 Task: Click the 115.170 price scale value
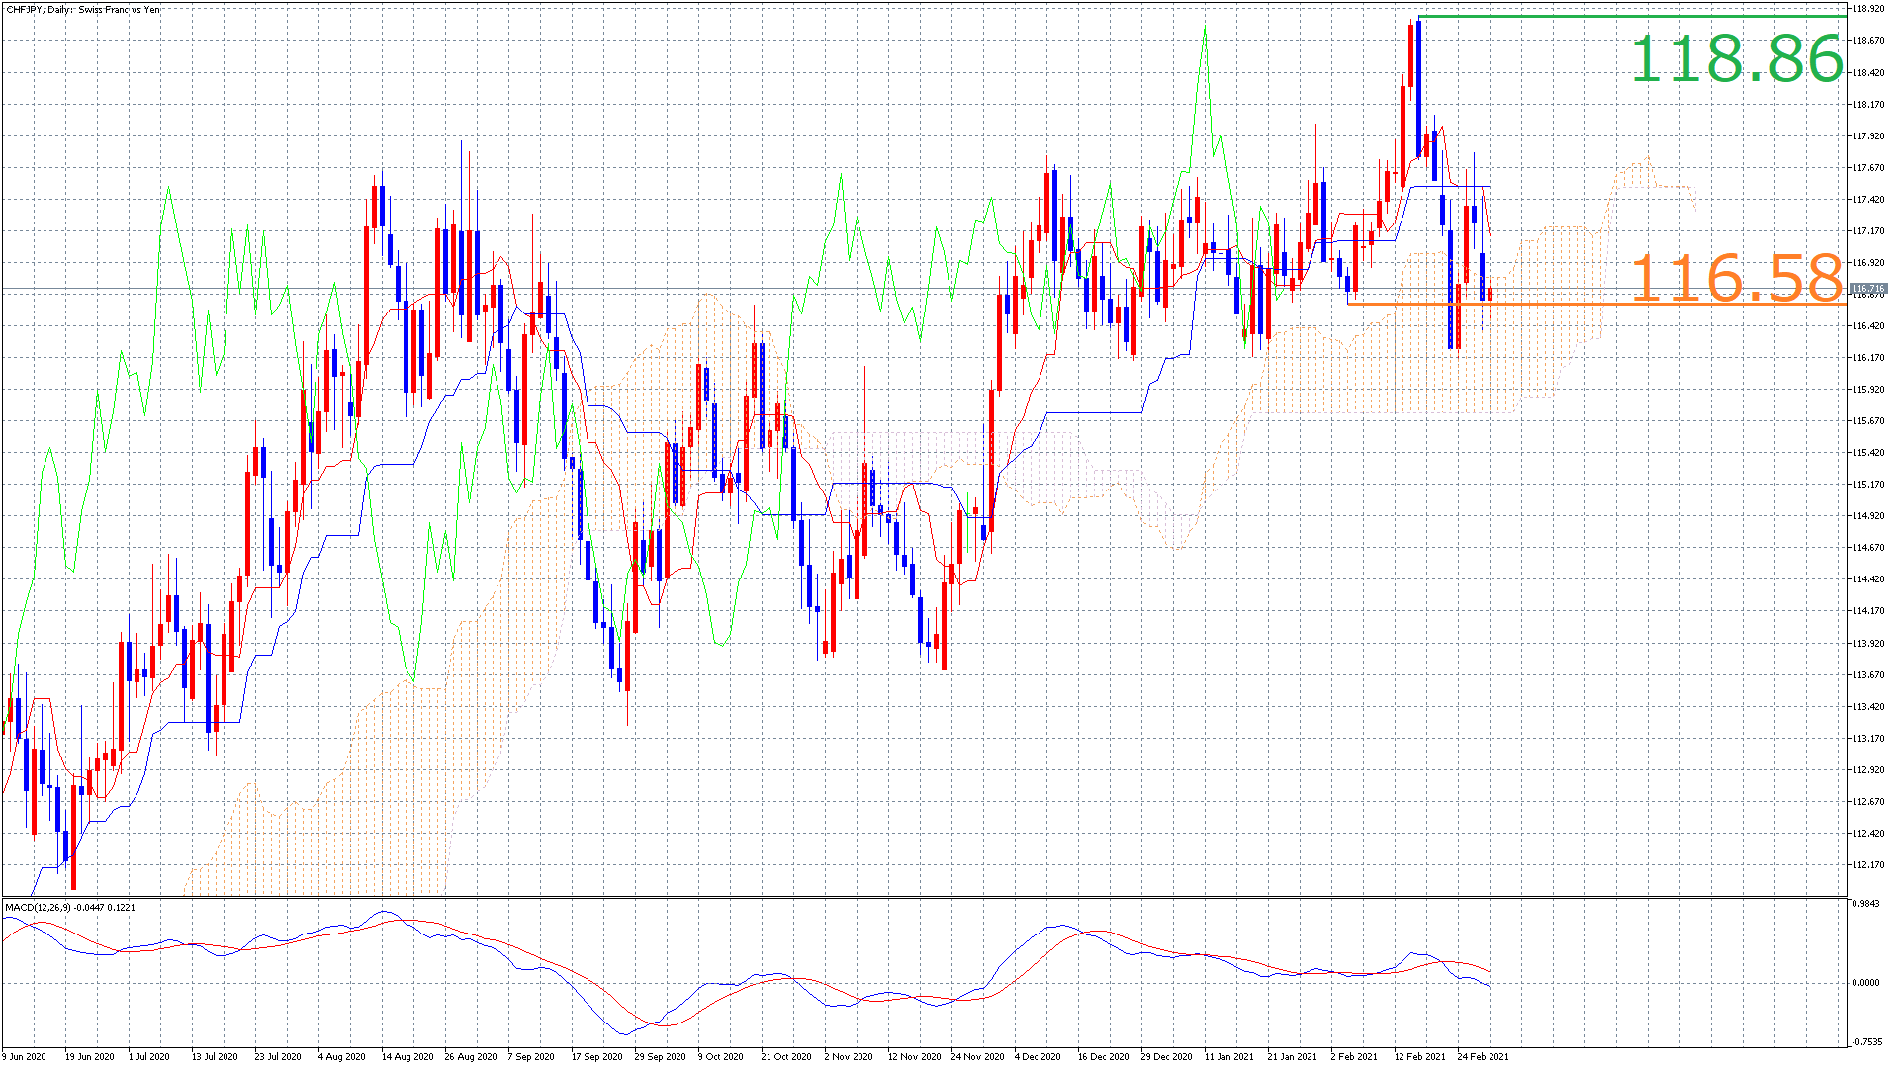click(1867, 485)
